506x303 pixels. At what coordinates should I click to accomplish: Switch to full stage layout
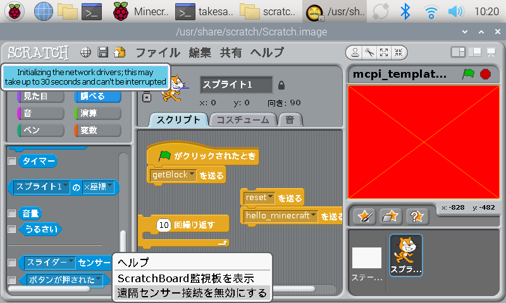click(475, 52)
